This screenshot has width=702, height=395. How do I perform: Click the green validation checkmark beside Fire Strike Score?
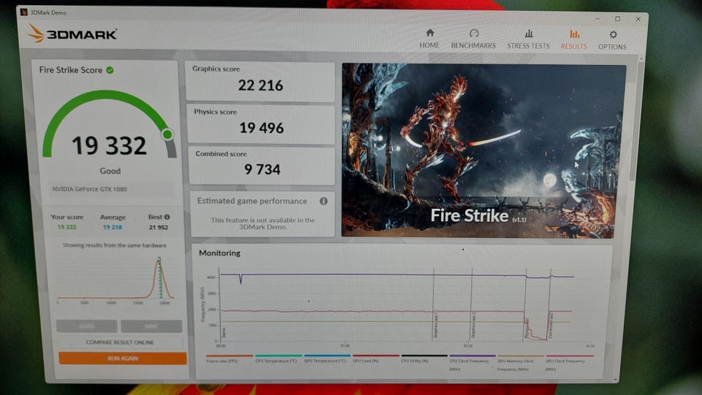110,70
